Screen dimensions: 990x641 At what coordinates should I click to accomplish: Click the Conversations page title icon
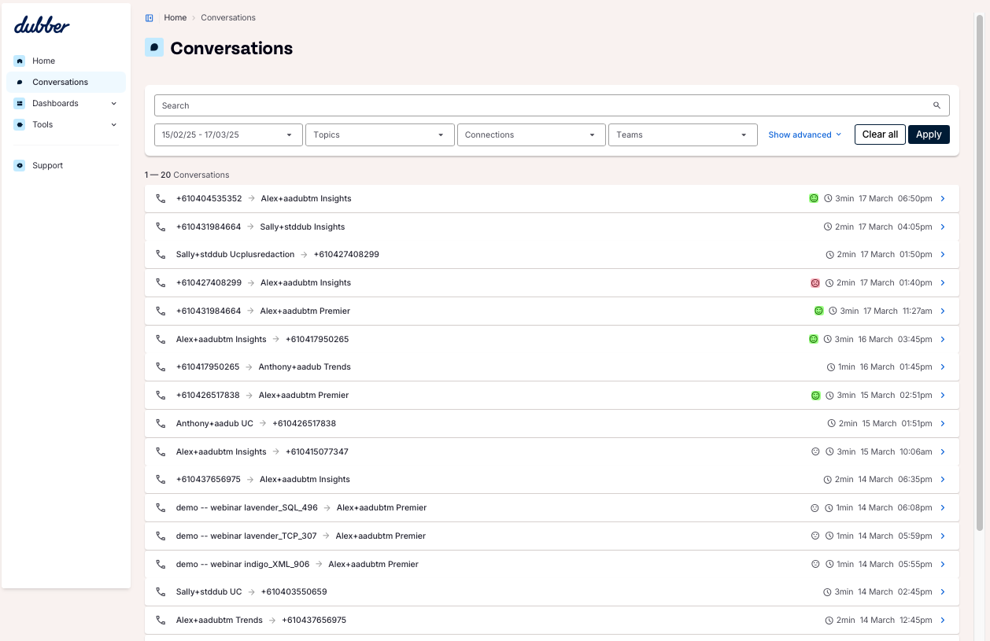coord(154,47)
